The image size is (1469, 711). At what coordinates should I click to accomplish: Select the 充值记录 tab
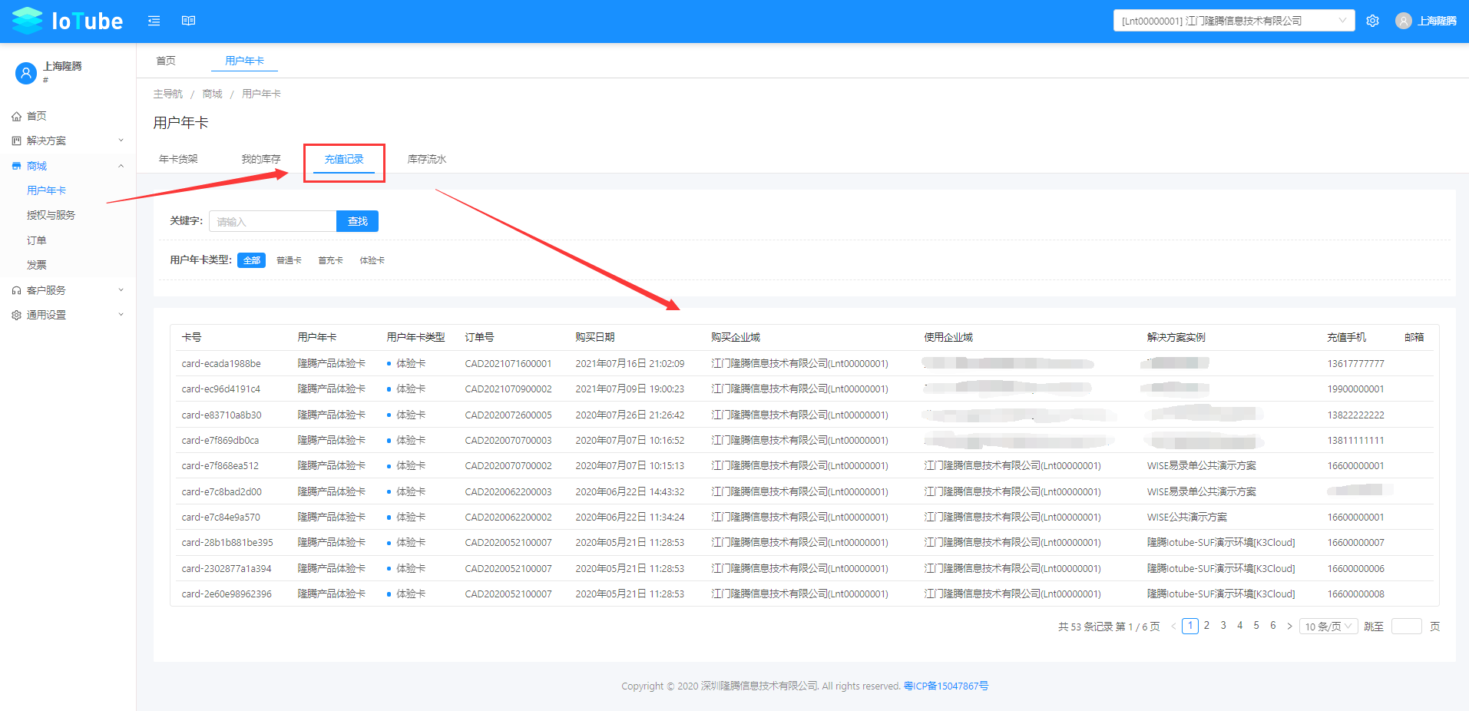(x=344, y=159)
